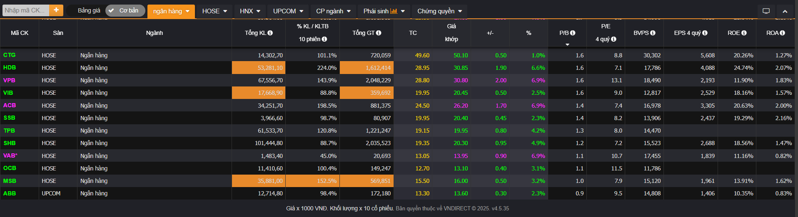
Task: Click info icon next to ROA header
Action: (x=782, y=33)
